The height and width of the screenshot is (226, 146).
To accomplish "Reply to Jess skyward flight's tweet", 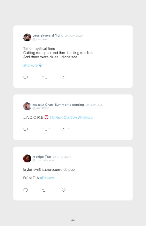I will tap(26, 78).
